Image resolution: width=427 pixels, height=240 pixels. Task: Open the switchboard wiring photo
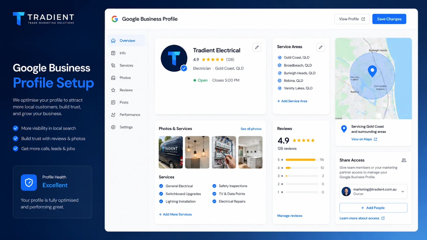point(224,152)
